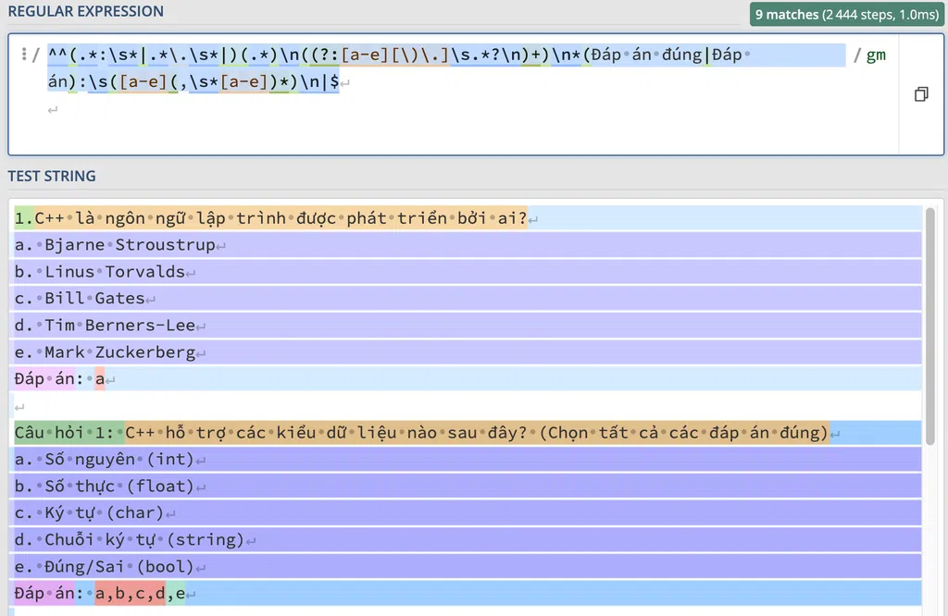Click the empty line between the two questions

pyautogui.click(x=278, y=406)
